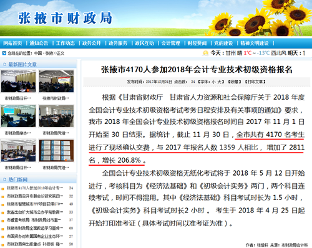This screenshot has height=248, width=312.
Task: Set article font size to 大
Action: pos(220,82)
